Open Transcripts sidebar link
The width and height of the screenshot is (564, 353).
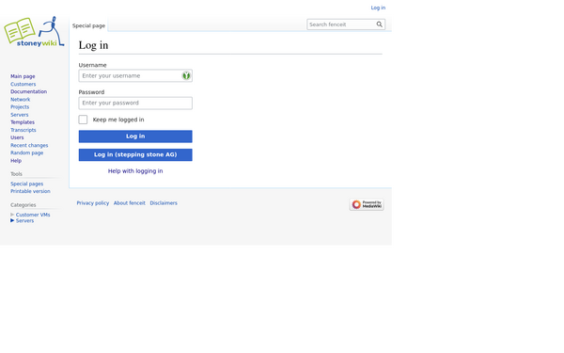23,130
